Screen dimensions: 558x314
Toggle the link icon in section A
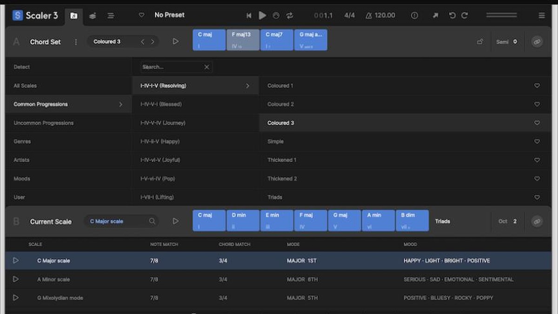(537, 42)
